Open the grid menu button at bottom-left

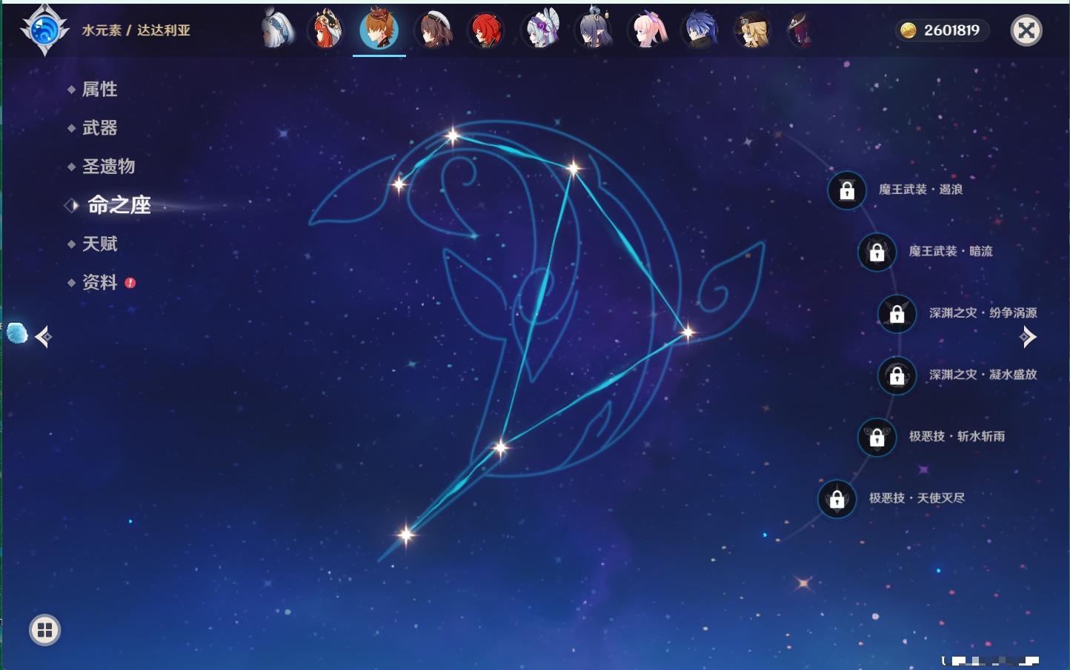tap(44, 630)
